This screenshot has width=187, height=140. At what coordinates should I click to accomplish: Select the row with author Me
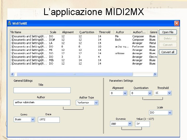coord(83,36)
